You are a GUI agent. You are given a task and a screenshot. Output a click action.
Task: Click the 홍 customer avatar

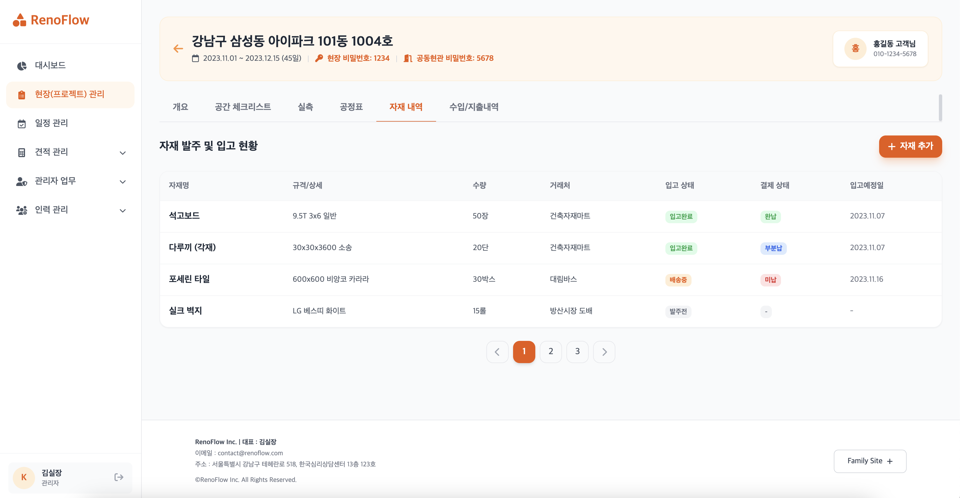point(855,49)
